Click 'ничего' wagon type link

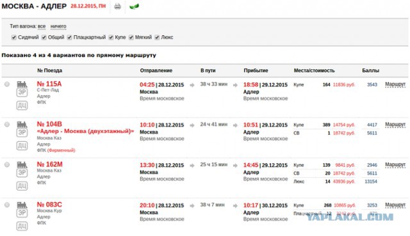pos(58,26)
